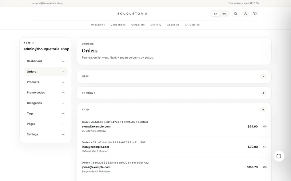291x181 pixels.
Task: Open Tags in admin sidebar
Action: pos(45,114)
